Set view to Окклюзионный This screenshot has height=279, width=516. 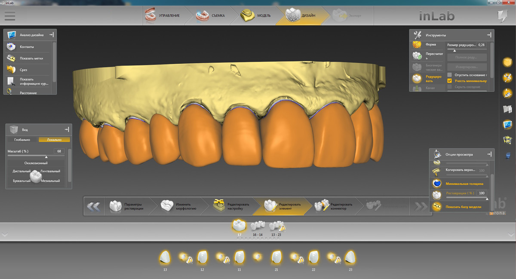[36, 163]
